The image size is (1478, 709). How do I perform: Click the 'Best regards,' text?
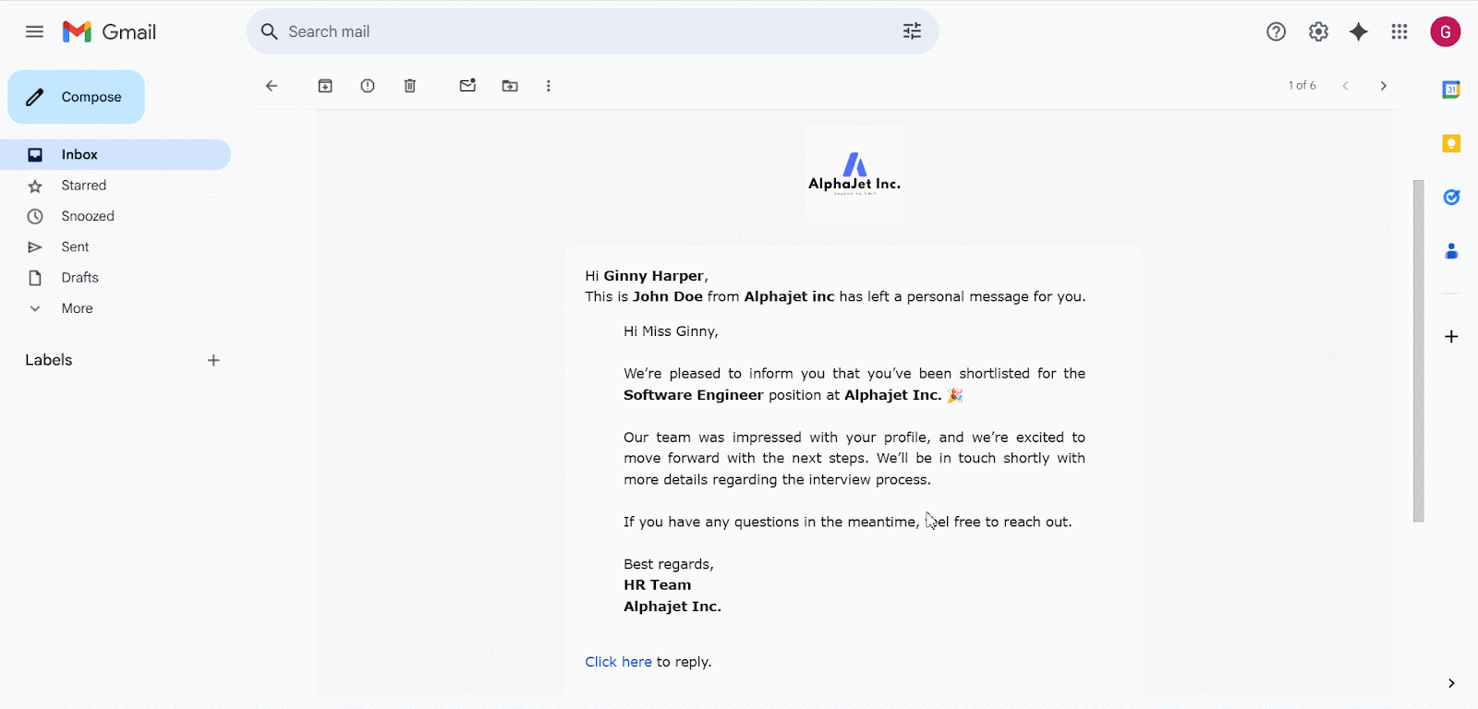[669, 564]
